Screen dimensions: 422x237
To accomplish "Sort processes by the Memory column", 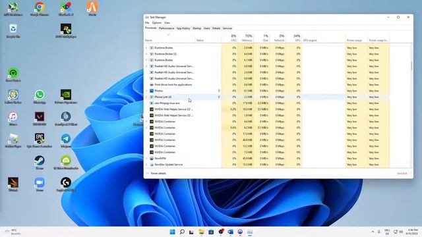I will pos(245,38).
